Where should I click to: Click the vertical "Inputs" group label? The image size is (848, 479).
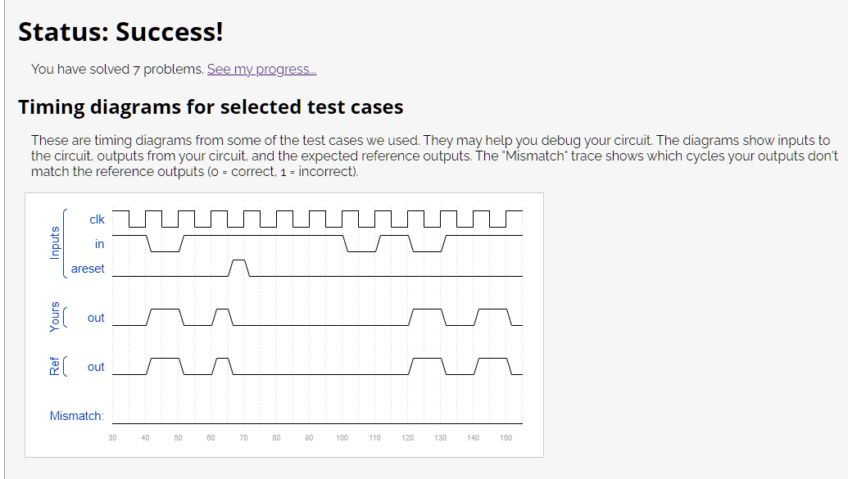point(55,242)
